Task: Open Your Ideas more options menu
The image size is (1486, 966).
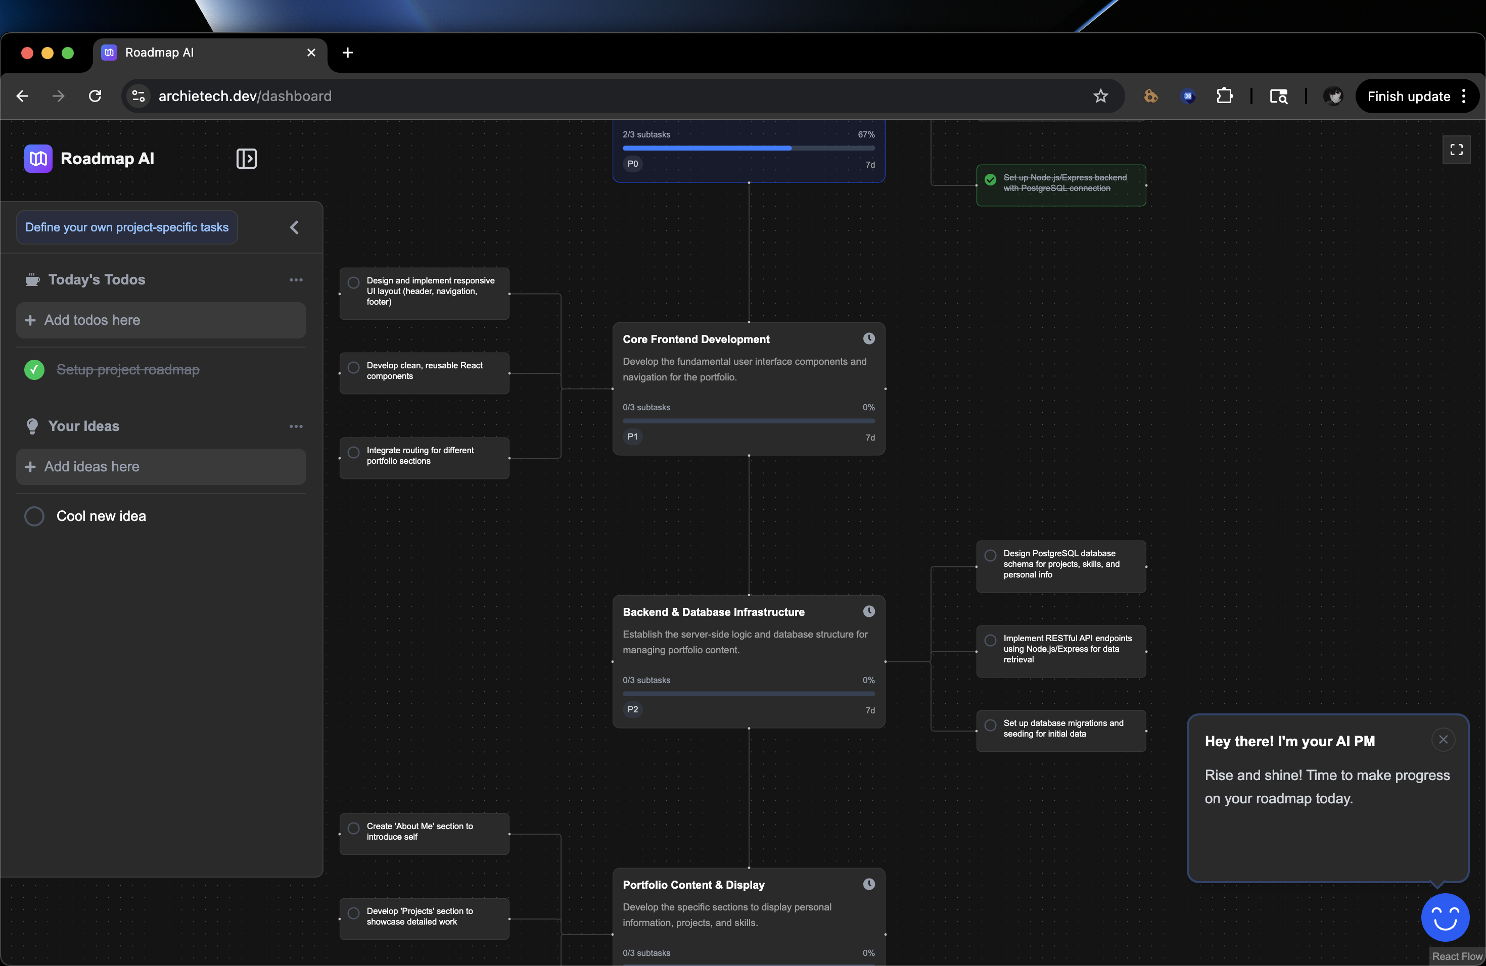Action: tap(296, 426)
